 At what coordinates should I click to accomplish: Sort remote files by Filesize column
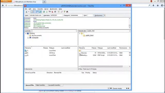94,48
